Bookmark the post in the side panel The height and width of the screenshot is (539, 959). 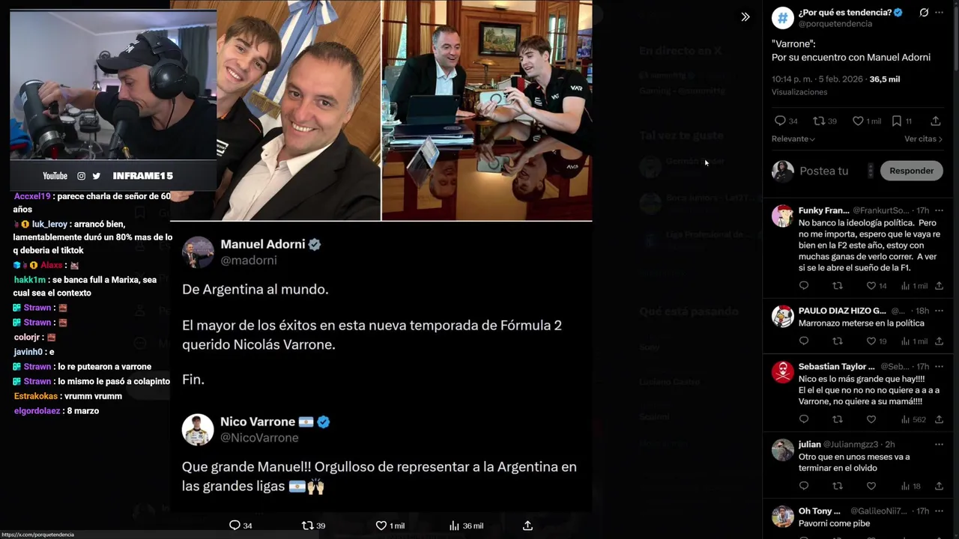point(897,121)
